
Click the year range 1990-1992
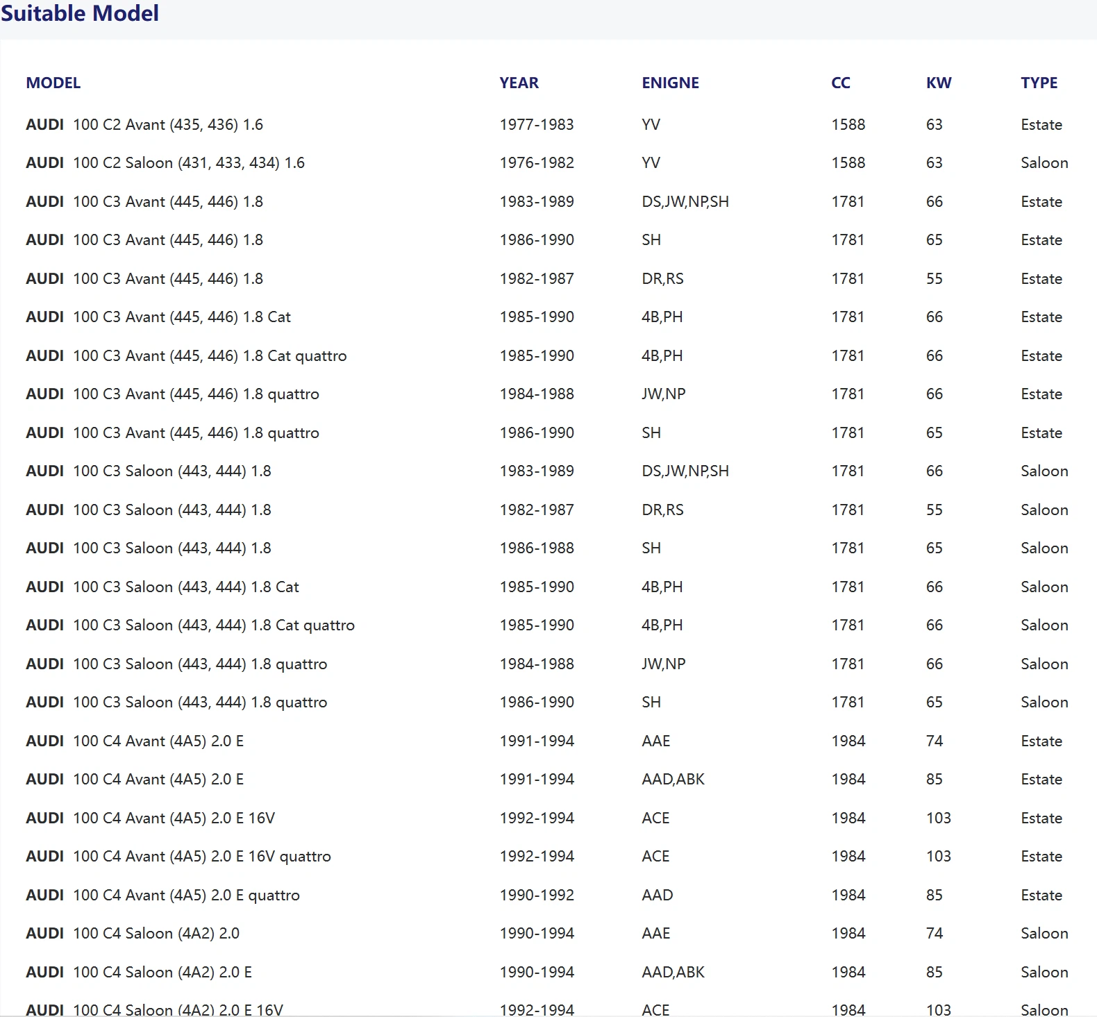(x=537, y=896)
